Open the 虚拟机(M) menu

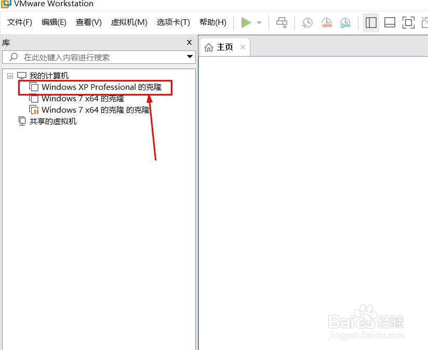tap(129, 22)
